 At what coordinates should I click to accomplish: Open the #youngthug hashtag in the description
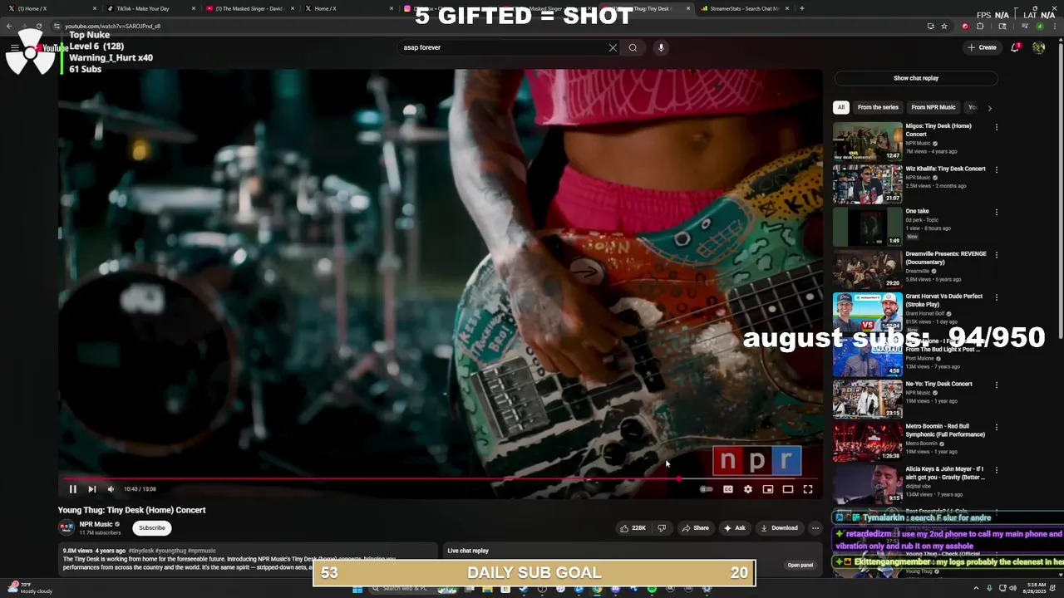(170, 551)
